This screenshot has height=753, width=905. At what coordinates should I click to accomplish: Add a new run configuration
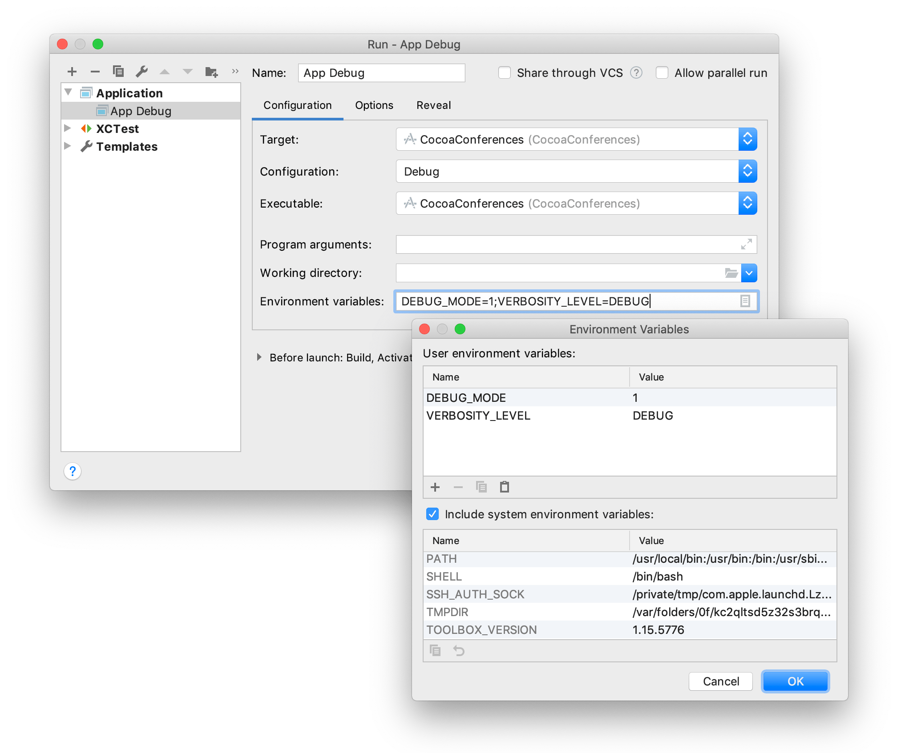(72, 71)
